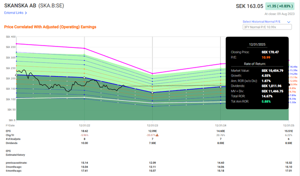Viewport: 300px width, 176px height.
Task: Click the SKANSKA AB company title
Action: coord(20,6)
